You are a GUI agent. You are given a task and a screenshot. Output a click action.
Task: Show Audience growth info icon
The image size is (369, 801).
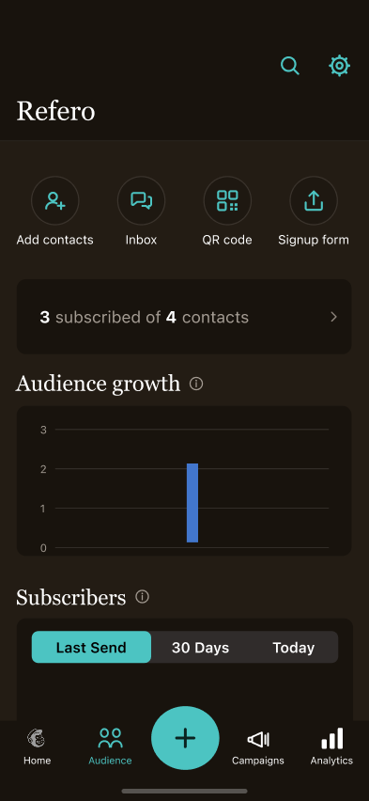point(196,384)
